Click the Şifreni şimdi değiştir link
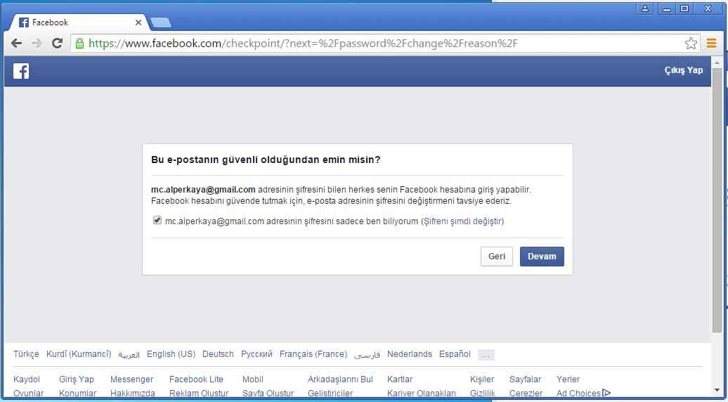The image size is (728, 402). [462, 221]
